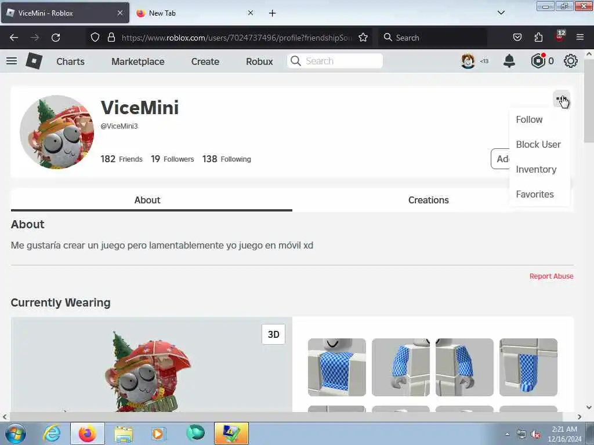Reload the page with the refresh icon
This screenshot has width=594, height=445.
(x=56, y=38)
